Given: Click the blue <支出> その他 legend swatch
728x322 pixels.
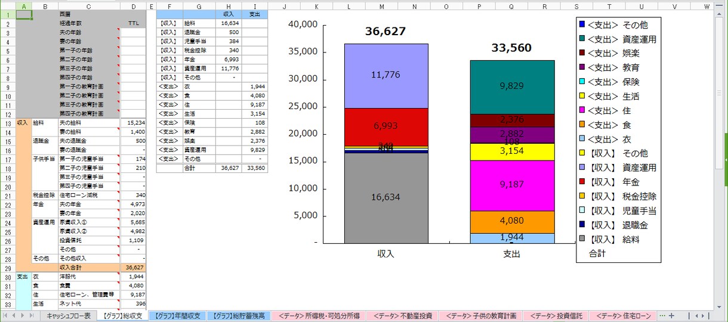Looking at the screenshot, I should (x=582, y=25).
